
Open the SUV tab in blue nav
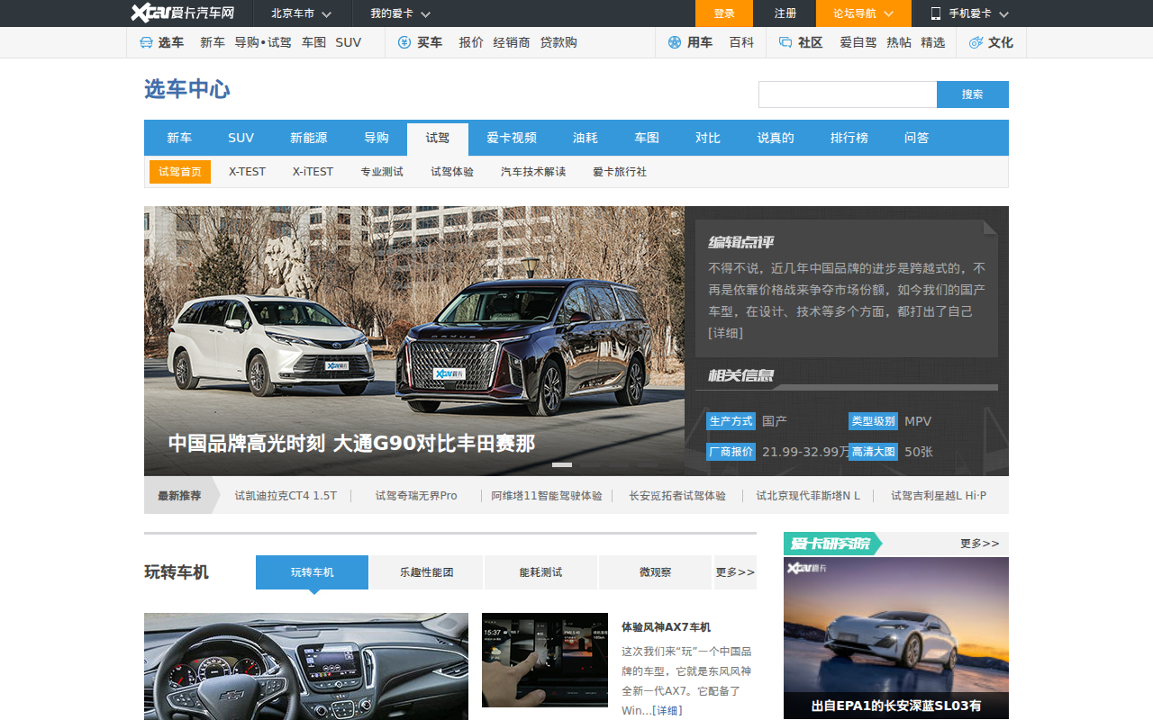click(241, 138)
